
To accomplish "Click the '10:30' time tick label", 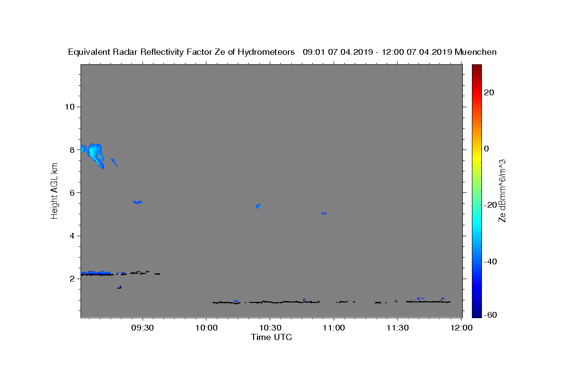I will tap(270, 328).
